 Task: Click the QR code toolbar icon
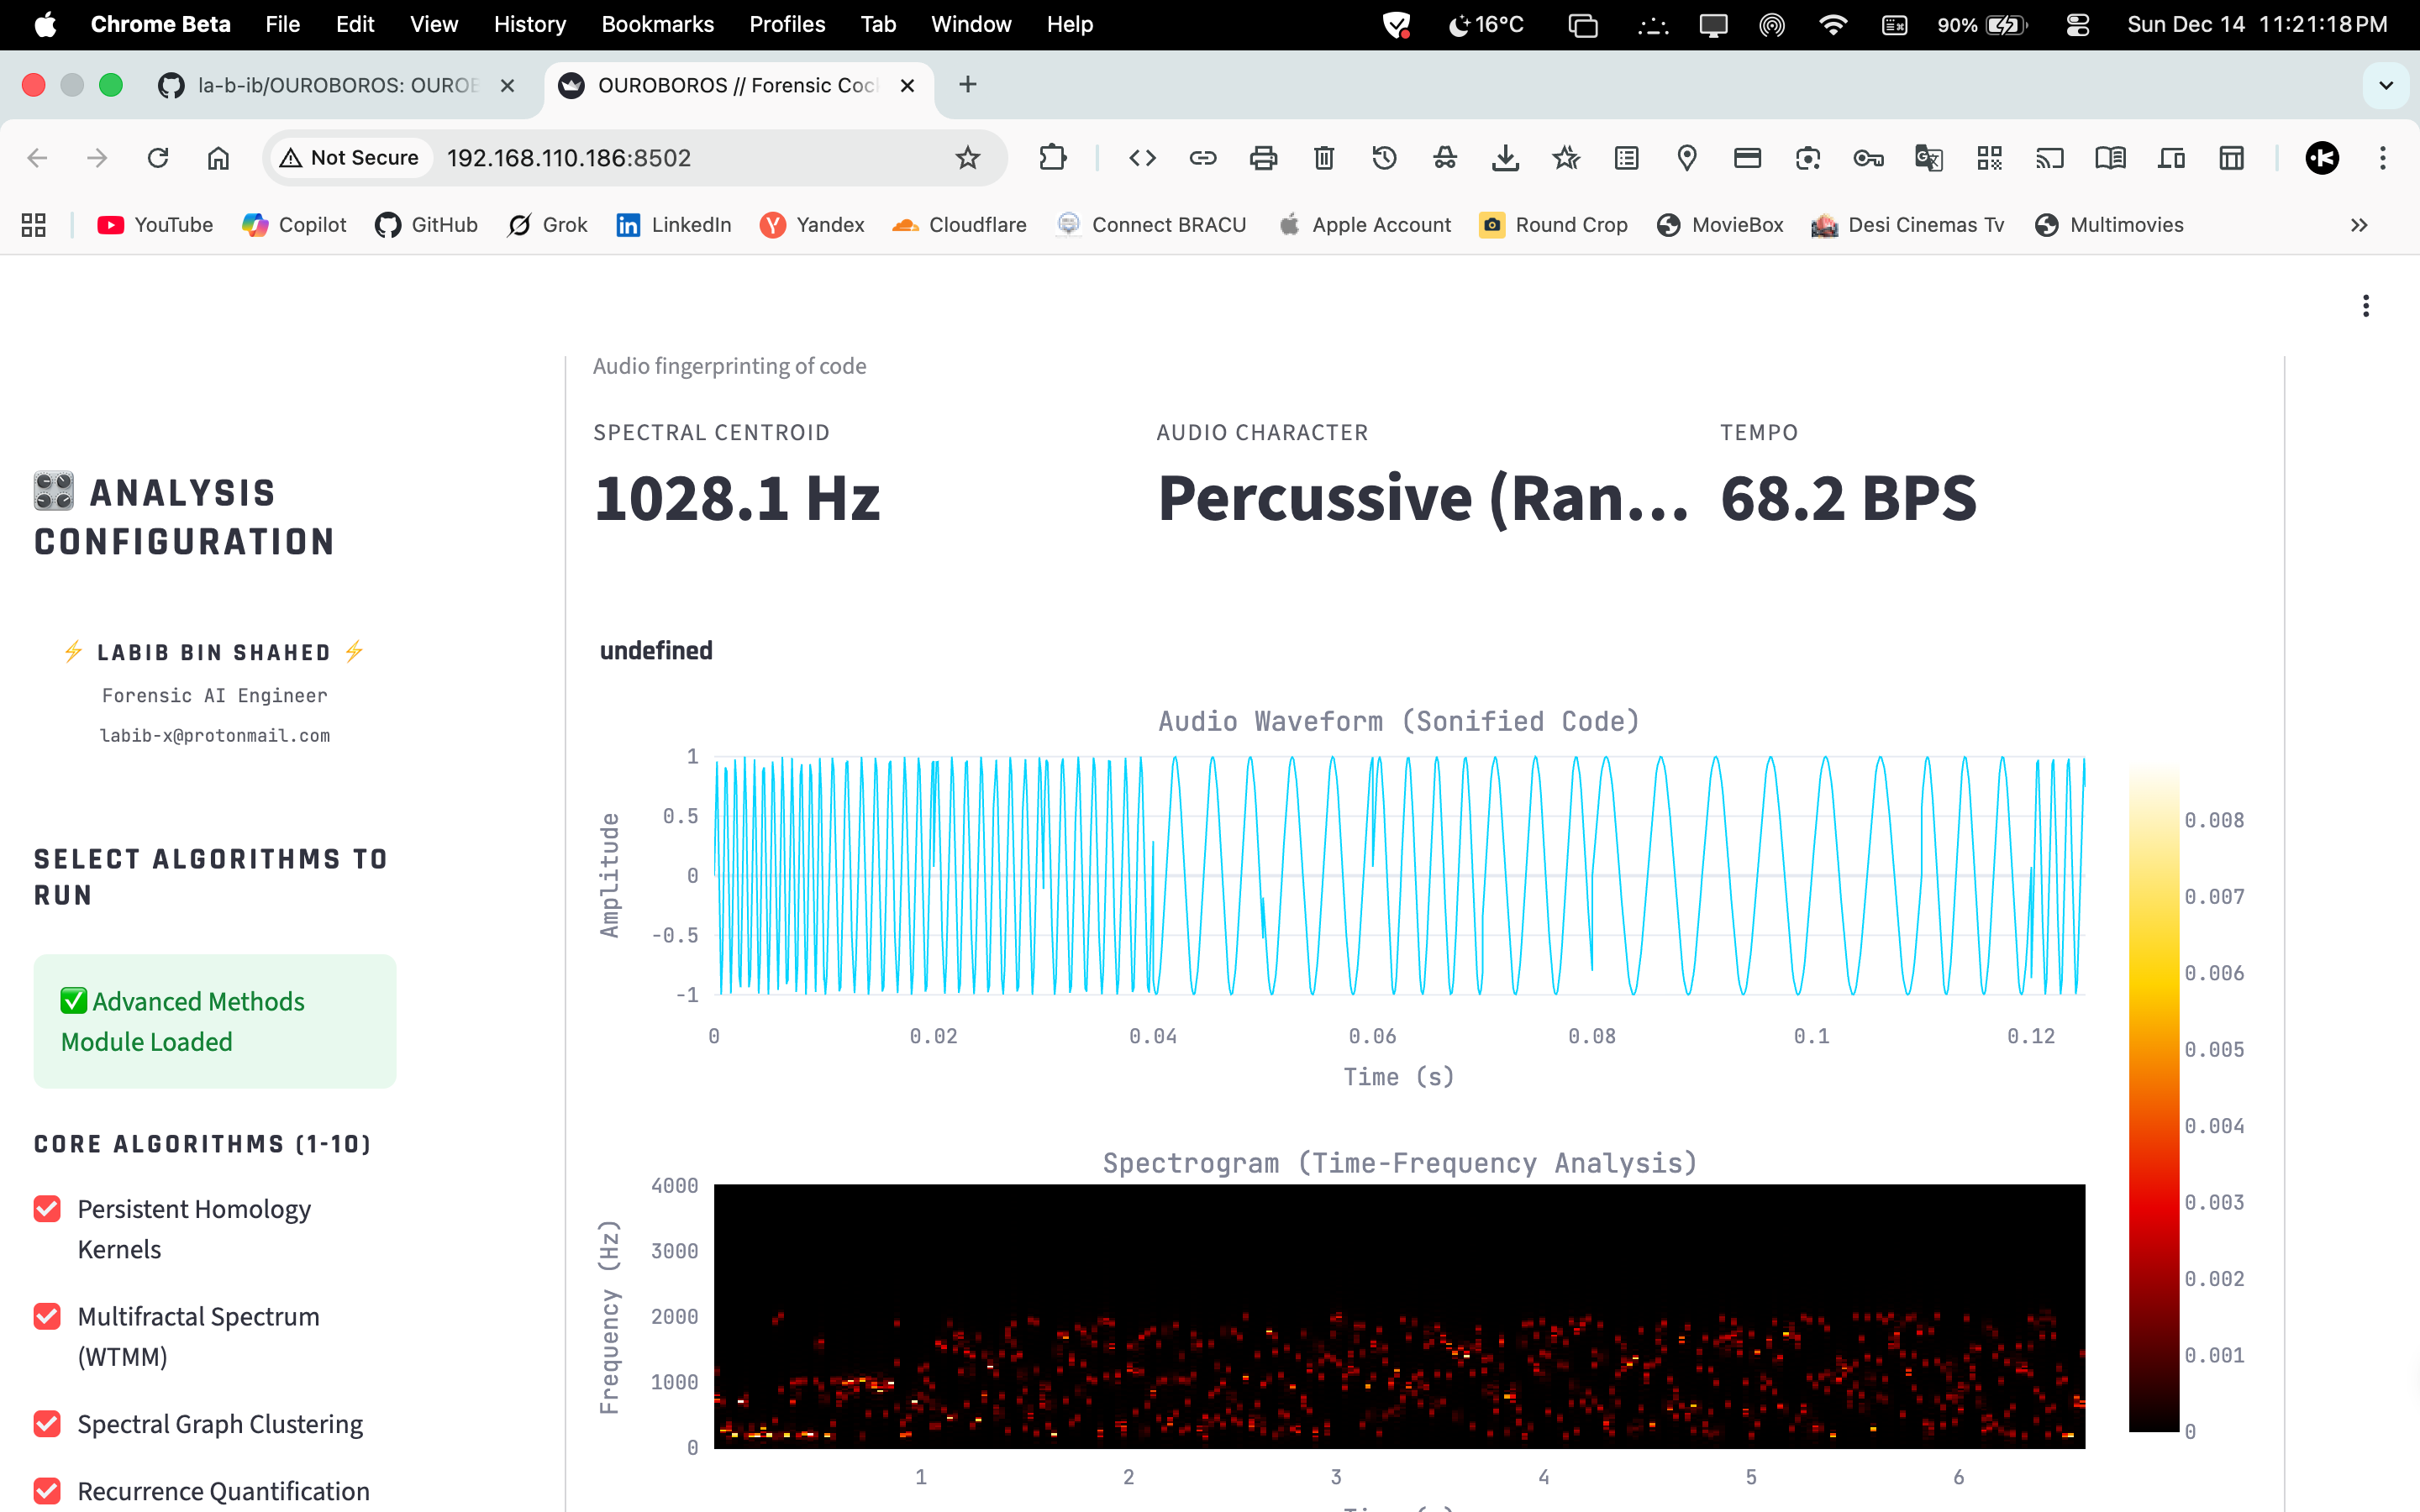coord(1989,158)
